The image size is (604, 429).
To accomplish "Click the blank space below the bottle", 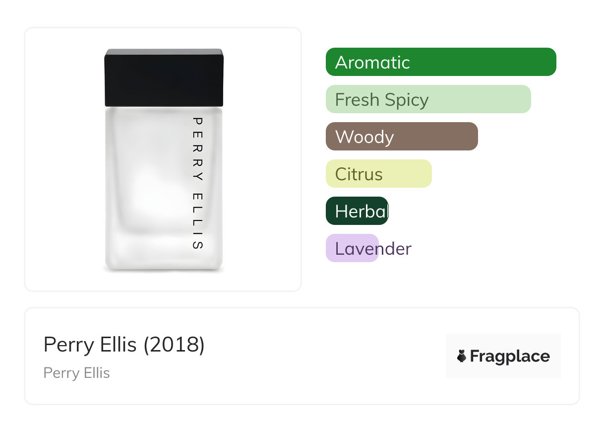I will click(164, 281).
